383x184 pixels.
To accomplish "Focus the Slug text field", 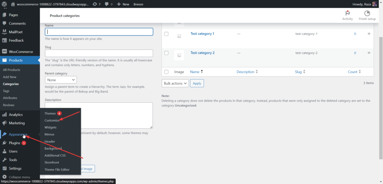I will coord(99,53).
